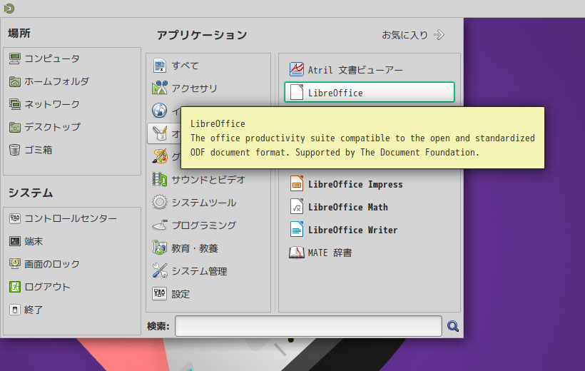
Task: Select サウンドとビデオ category
Action: (x=198, y=180)
